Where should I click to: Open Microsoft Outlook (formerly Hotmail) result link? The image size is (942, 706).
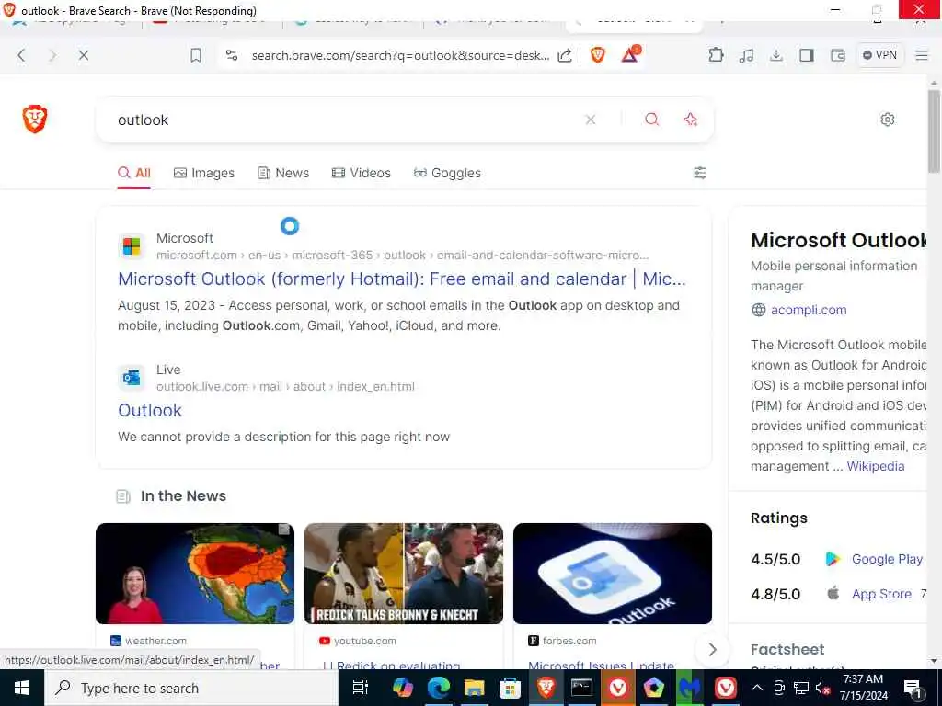tap(401, 279)
